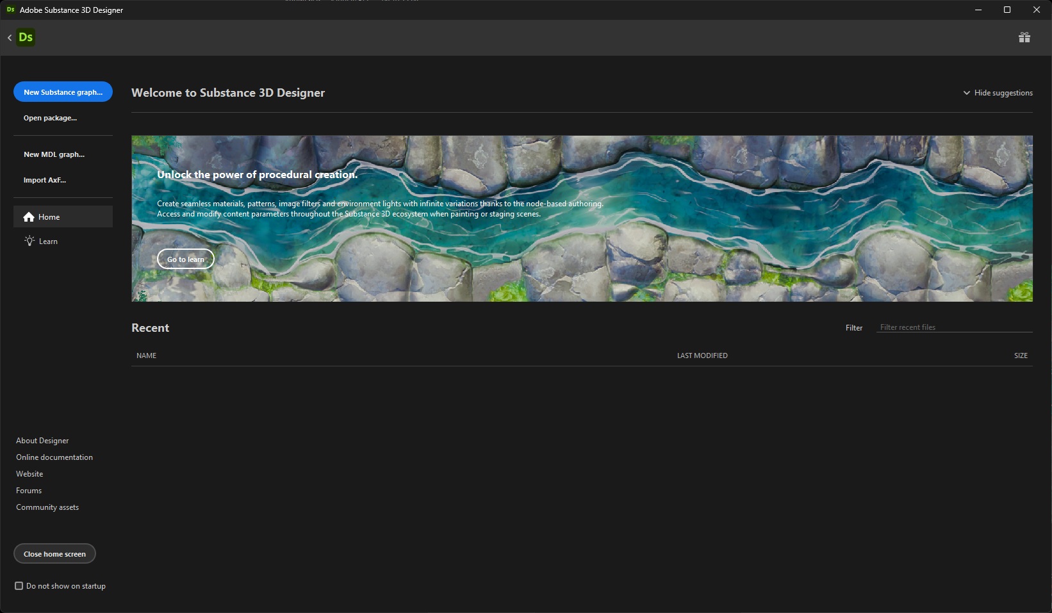Screen dimensions: 1052x613
Task: Create a New Substance graph
Action: point(63,92)
